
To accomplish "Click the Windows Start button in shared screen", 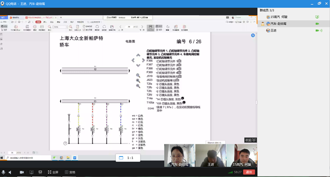I will pyautogui.click(x=2, y=158).
